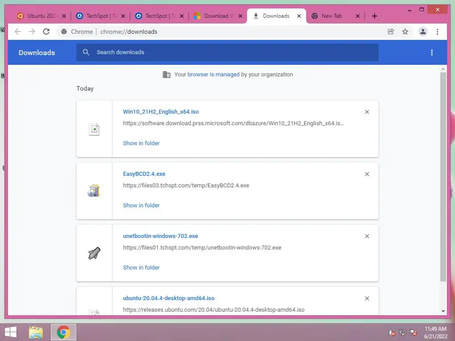The width and height of the screenshot is (455, 341).
Task: Open the Windows Start menu
Action: coord(11,332)
